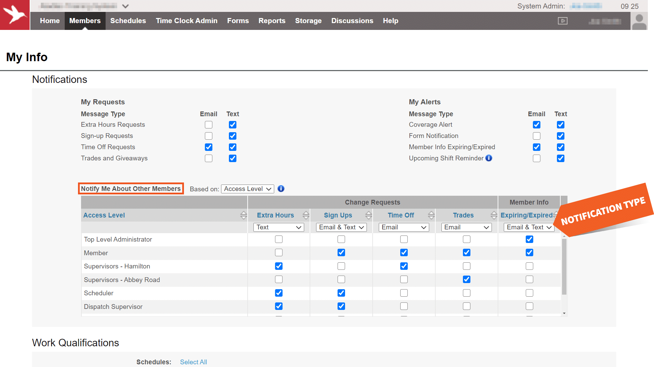This screenshot has width=654, height=367.
Task: Click Sign Ups column header link
Action: pyautogui.click(x=338, y=215)
